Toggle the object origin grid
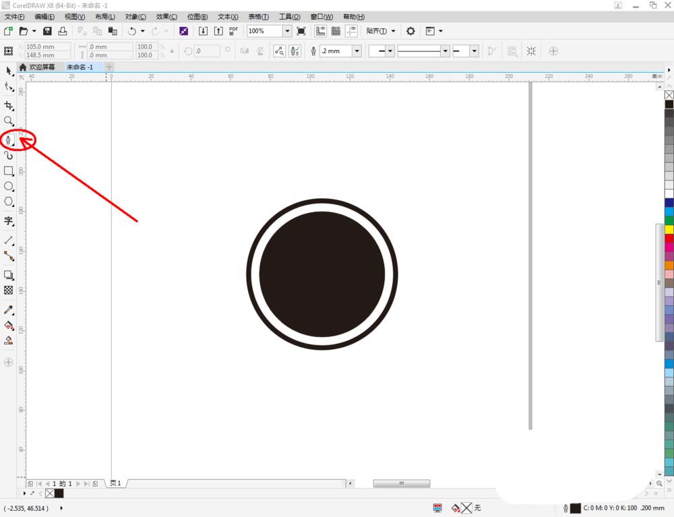 coord(8,51)
